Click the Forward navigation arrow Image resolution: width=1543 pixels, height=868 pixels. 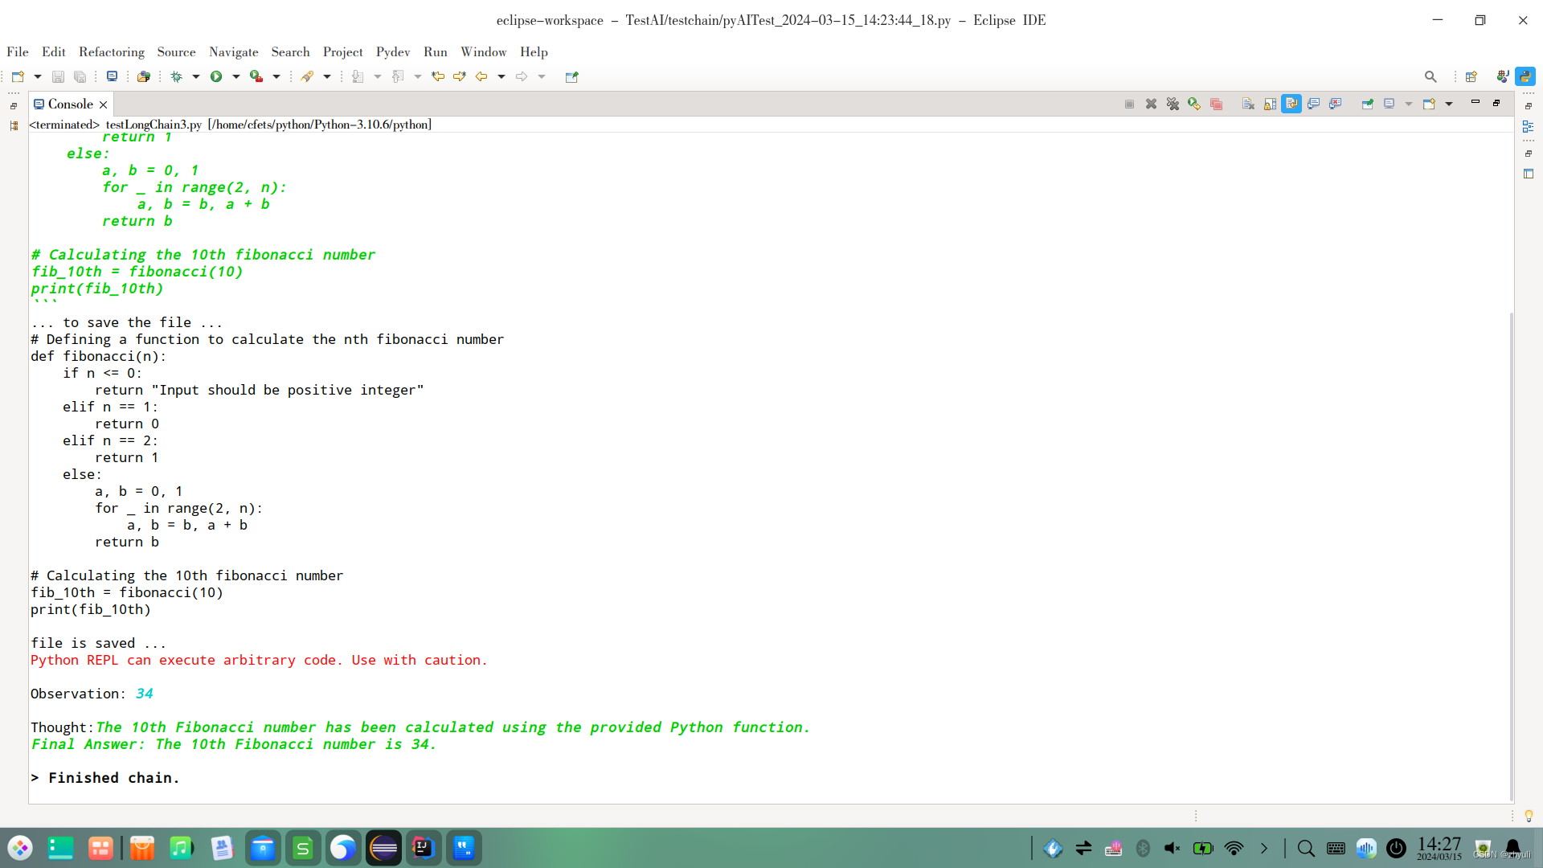pos(522,76)
